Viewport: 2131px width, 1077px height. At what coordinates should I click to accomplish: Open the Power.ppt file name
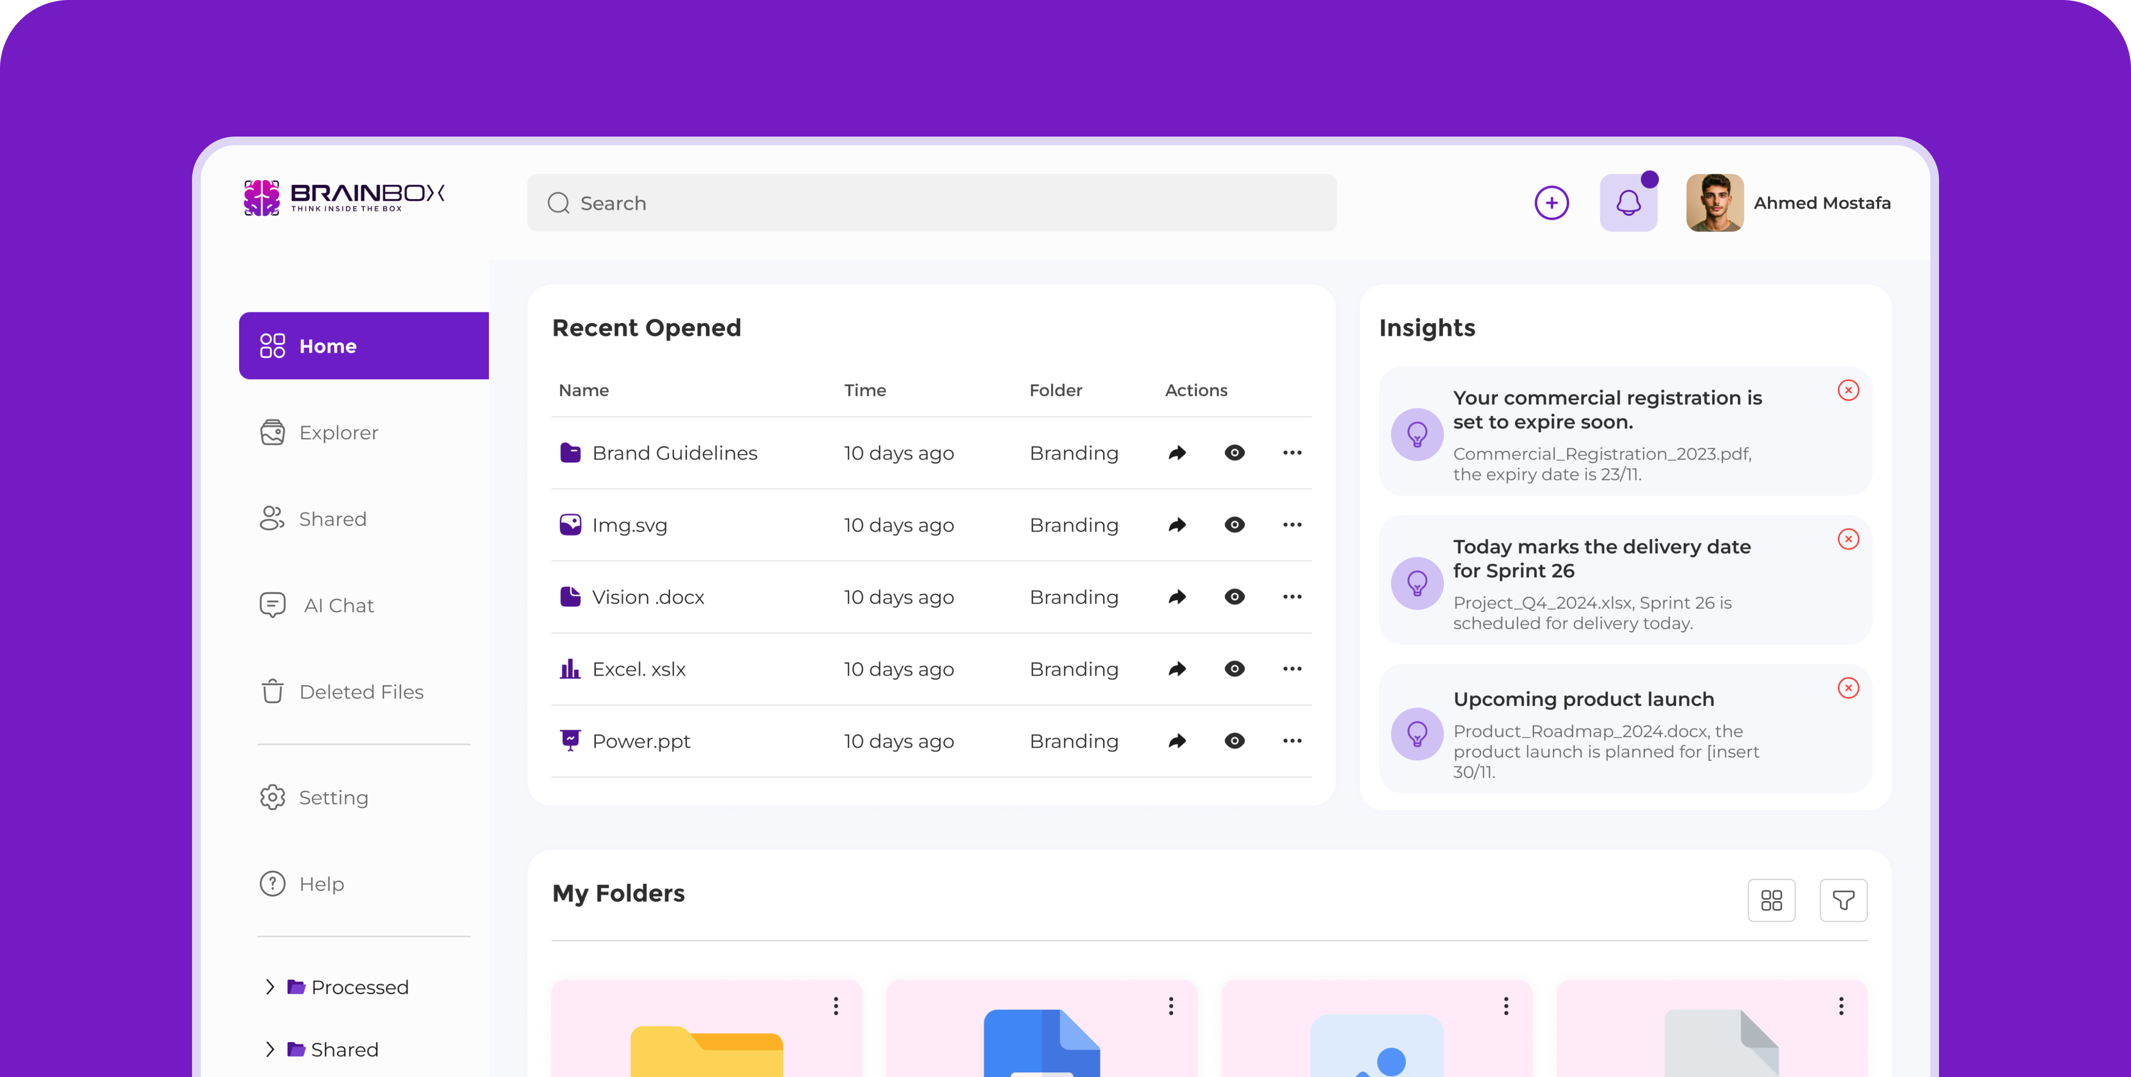pyautogui.click(x=641, y=742)
